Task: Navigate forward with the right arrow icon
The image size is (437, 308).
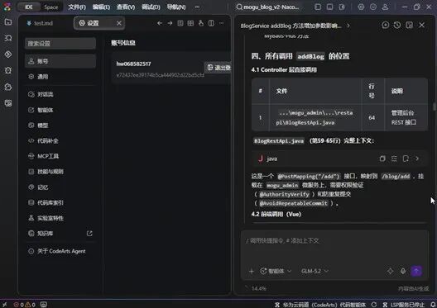Action: click(170, 23)
